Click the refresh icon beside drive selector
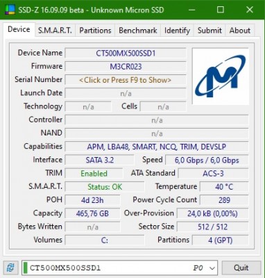 tap(11, 268)
